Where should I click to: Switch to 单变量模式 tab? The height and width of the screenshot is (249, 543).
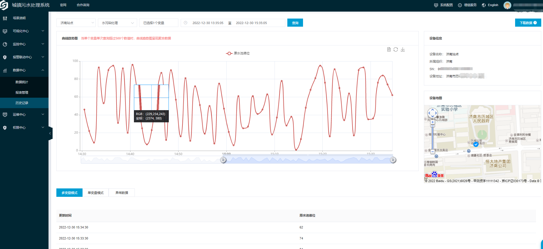click(96, 193)
